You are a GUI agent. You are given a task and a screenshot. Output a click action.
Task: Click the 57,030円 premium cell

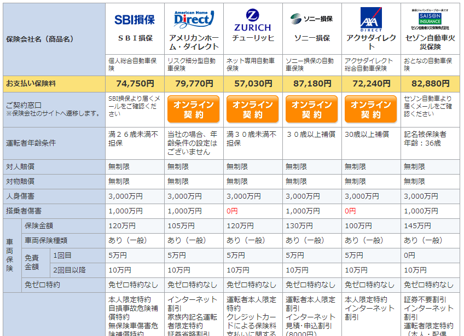click(x=253, y=84)
